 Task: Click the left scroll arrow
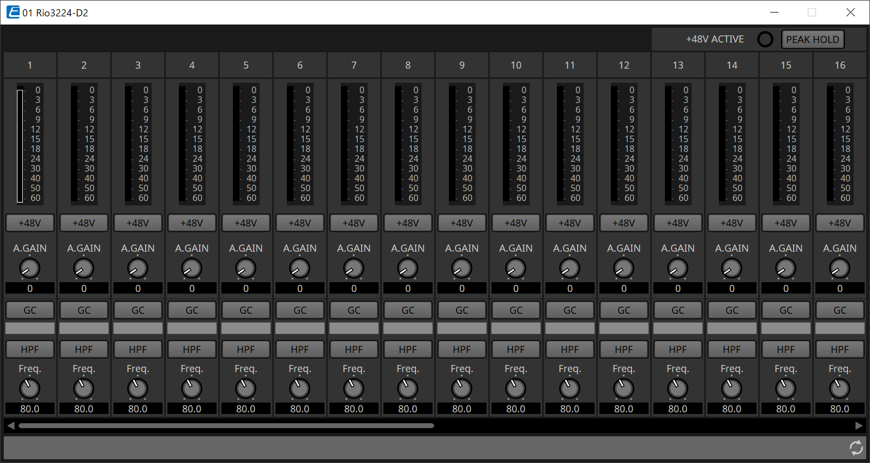11,425
